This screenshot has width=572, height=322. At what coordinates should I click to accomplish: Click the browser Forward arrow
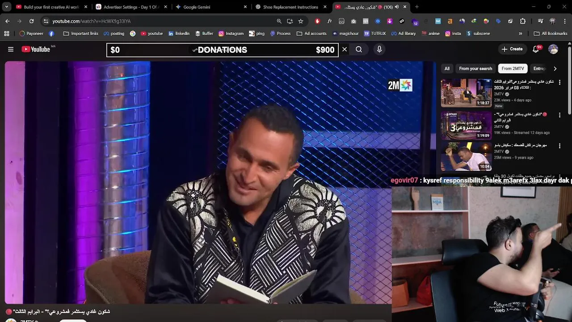pos(19,21)
